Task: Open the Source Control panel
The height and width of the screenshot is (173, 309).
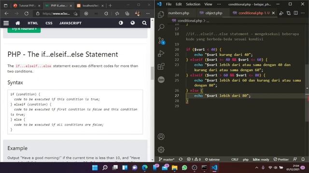Action: pos(161,41)
